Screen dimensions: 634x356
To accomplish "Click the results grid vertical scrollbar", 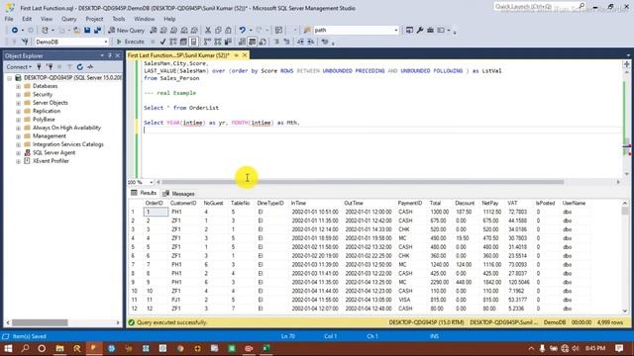I will [625, 212].
